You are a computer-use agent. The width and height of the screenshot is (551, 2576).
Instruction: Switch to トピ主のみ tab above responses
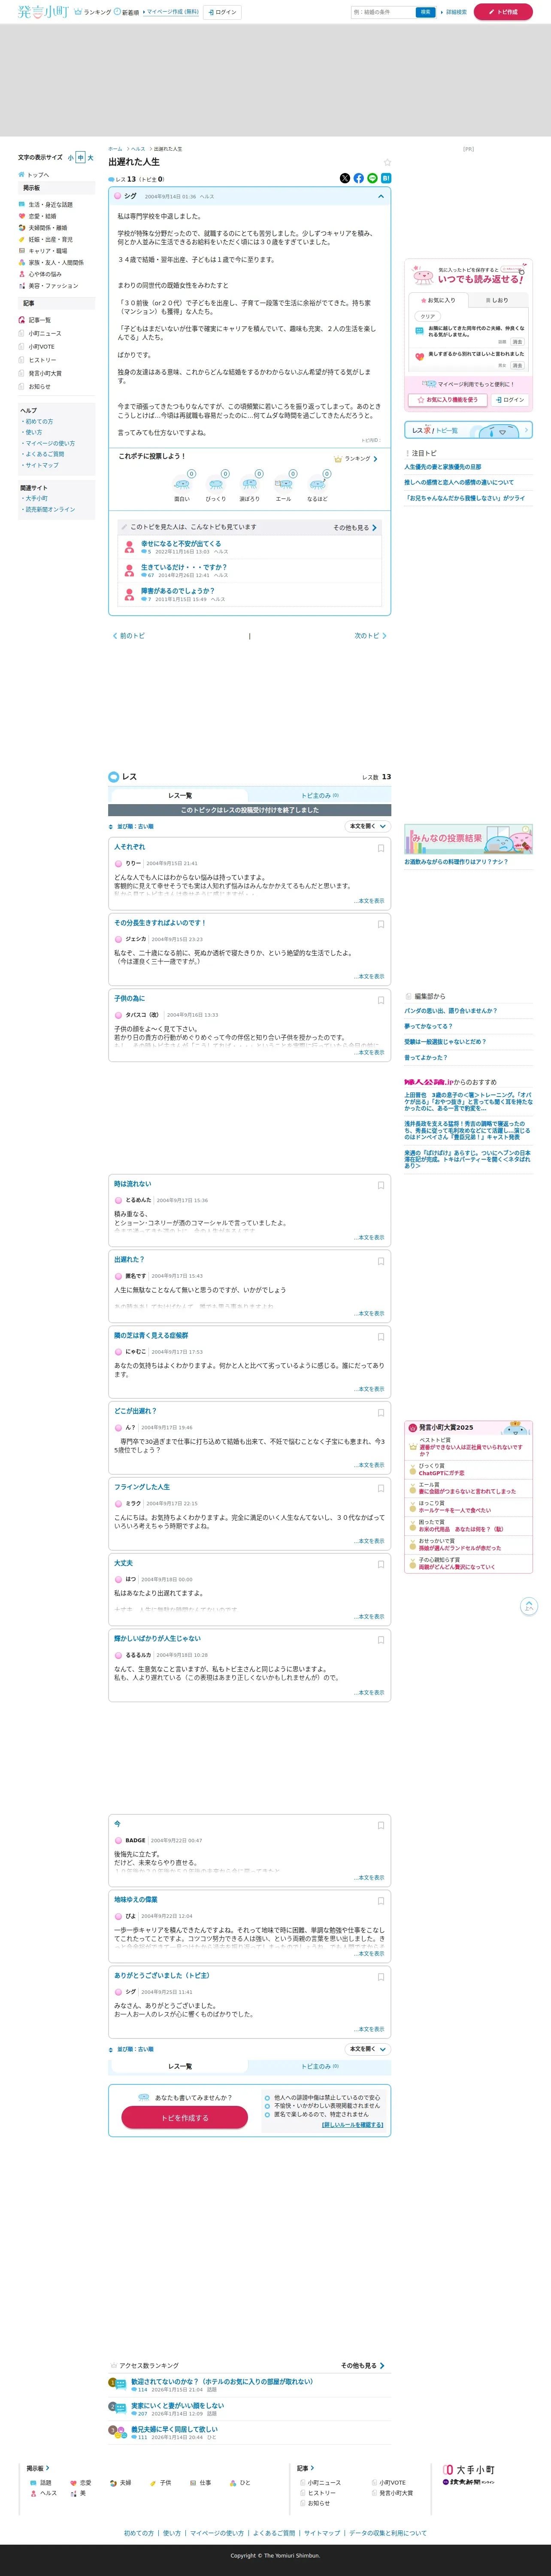click(x=320, y=795)
